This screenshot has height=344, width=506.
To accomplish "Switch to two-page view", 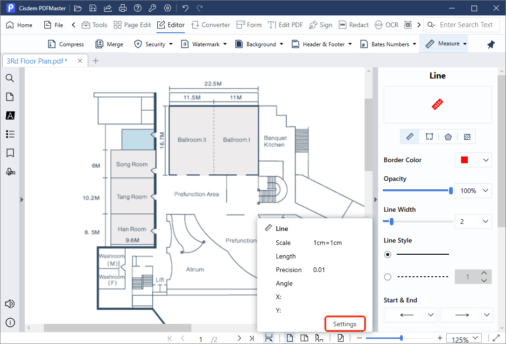I will tap(304, 338).
